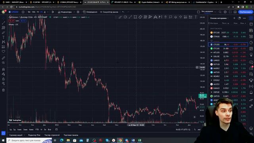Set chart range to All (Все)

(x=49, y=129)
